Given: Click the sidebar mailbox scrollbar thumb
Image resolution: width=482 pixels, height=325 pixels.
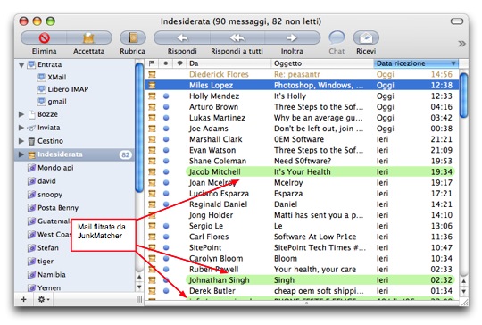Looking at the screenshot, I should pyautogui.click(x=139, y=127).
